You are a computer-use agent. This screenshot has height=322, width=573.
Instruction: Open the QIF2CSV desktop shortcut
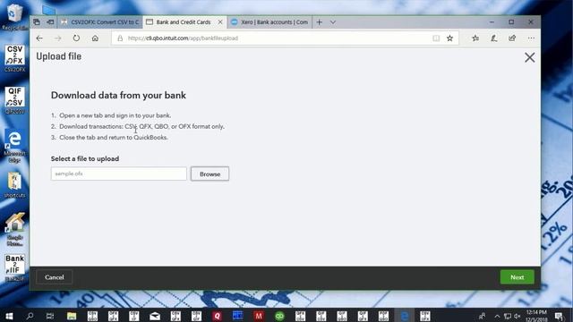click(14, 100)
